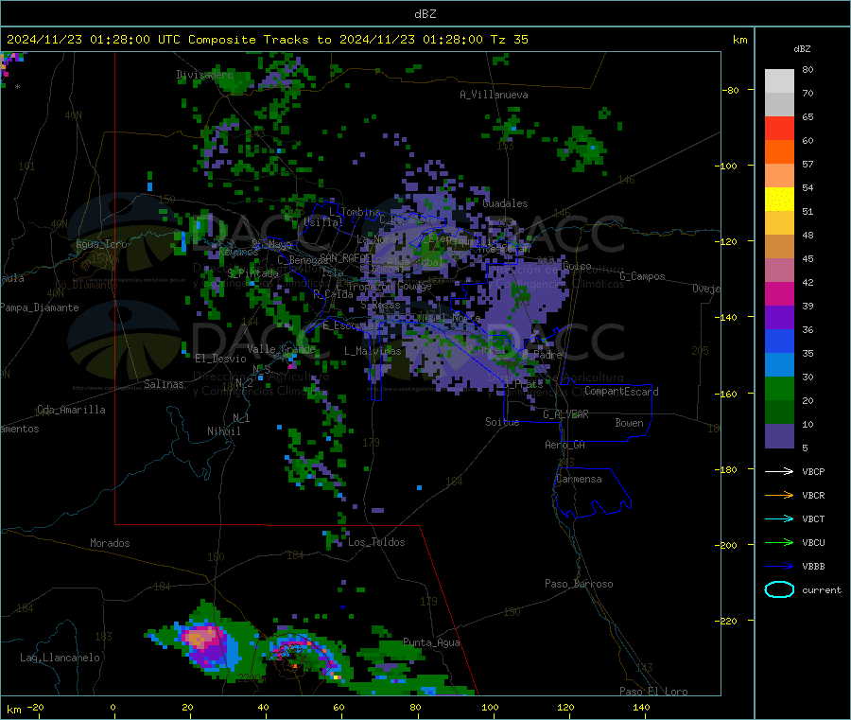Select the yellow 51-54 dBZ color swatch
851x720 pixels.
pos(779,200)
